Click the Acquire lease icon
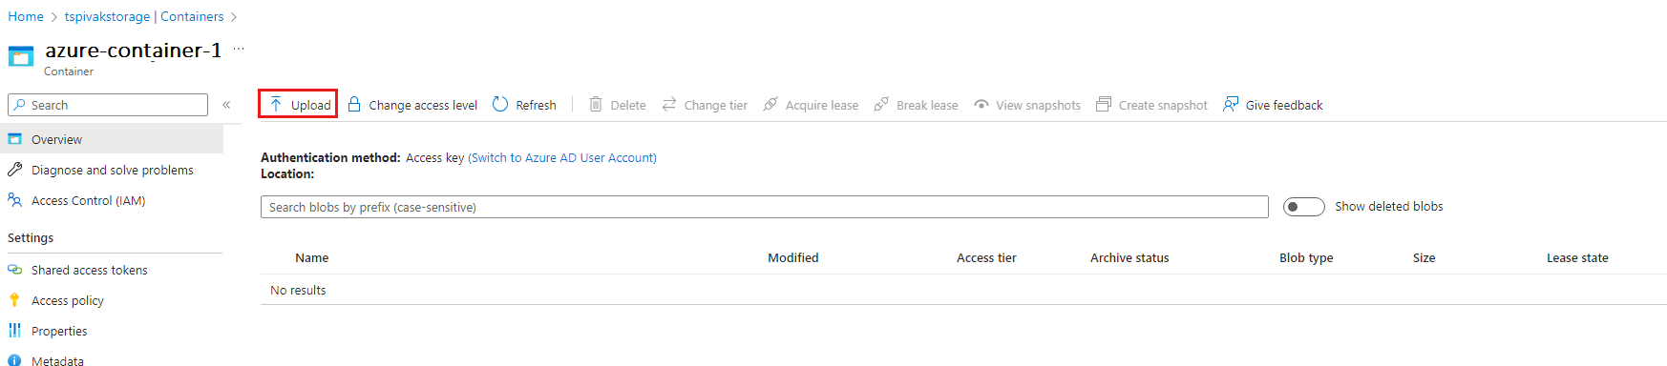 (x=770, y=105)
